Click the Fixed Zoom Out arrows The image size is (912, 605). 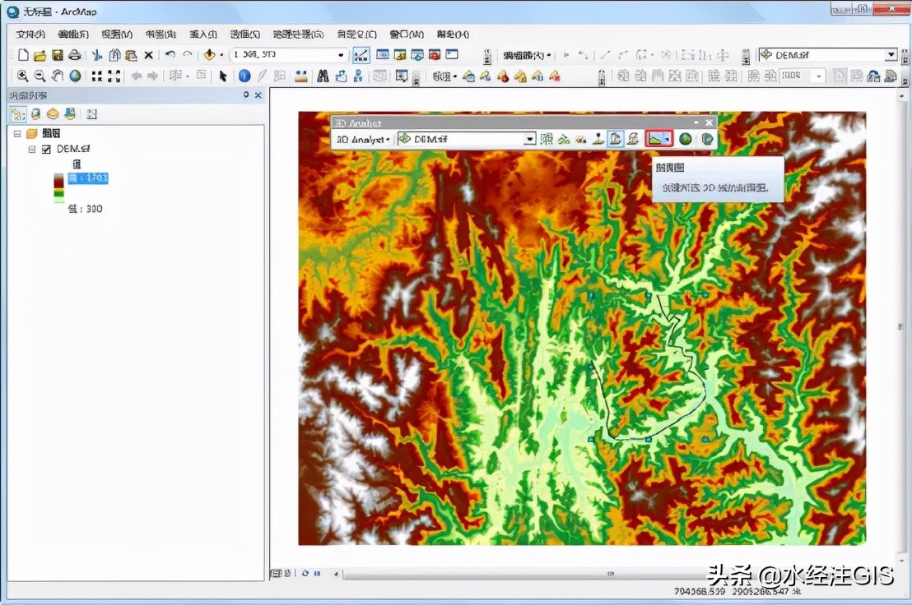pyautogui.click(x=114, y=76)
